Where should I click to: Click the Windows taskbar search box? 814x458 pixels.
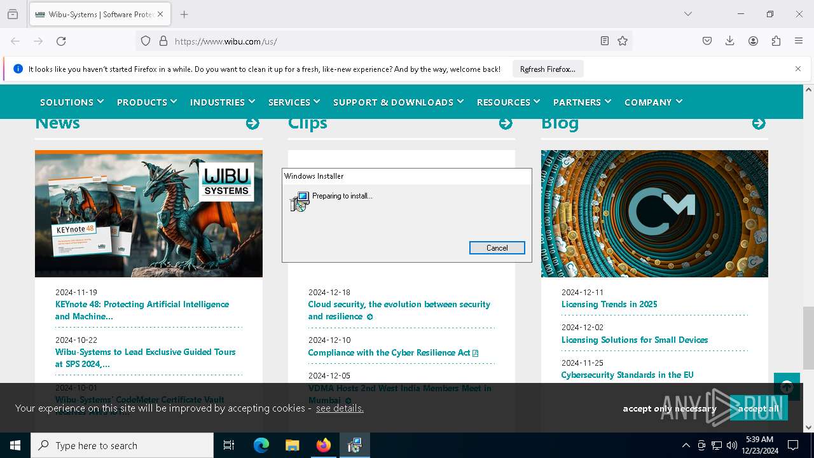click(122, 445)
